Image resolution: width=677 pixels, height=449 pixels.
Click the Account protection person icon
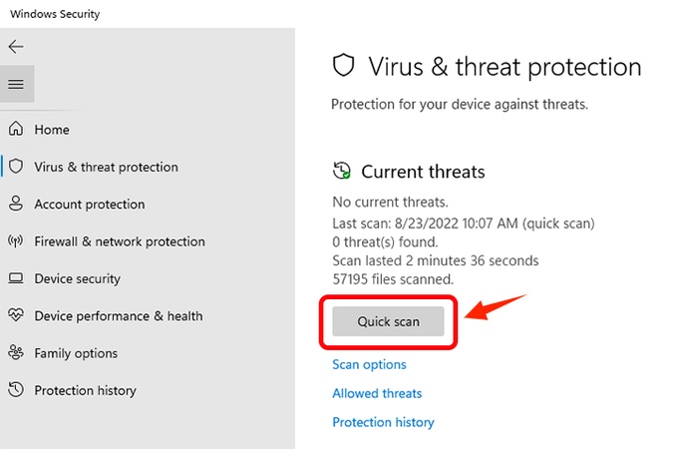coord(16,204)
